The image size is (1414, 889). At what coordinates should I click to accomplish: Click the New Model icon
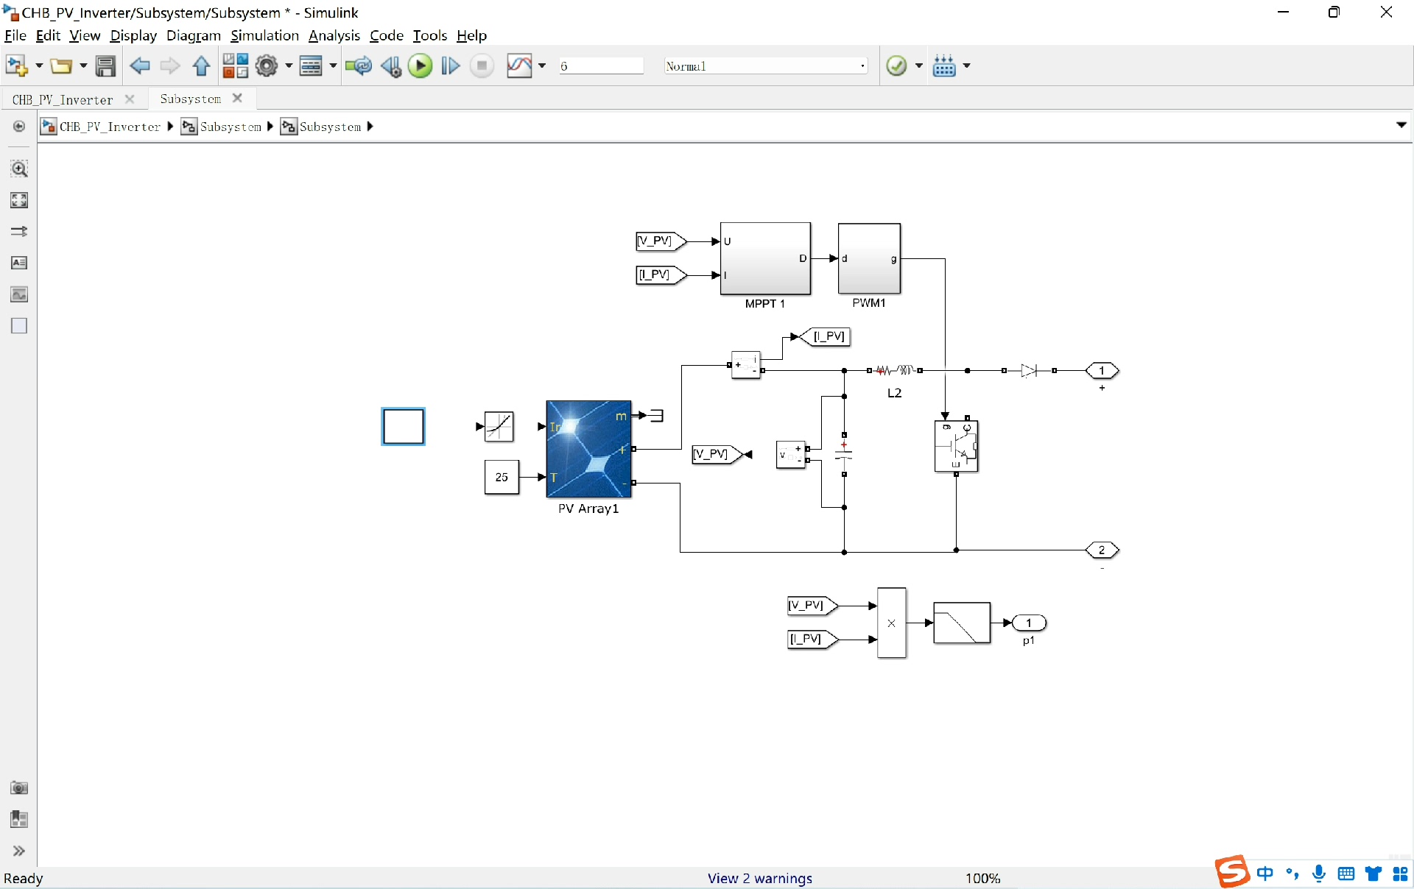point(16,66)
